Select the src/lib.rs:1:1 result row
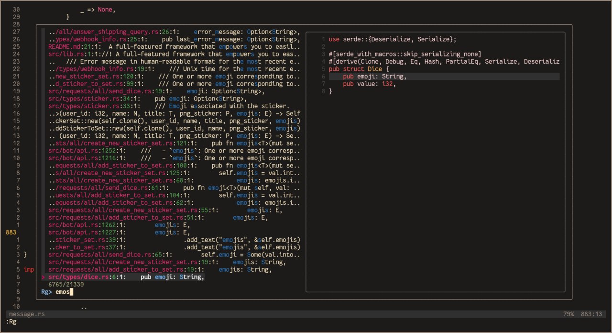Image resolution: width=612 pixels, height=333 pixels. tap(175, 54)
